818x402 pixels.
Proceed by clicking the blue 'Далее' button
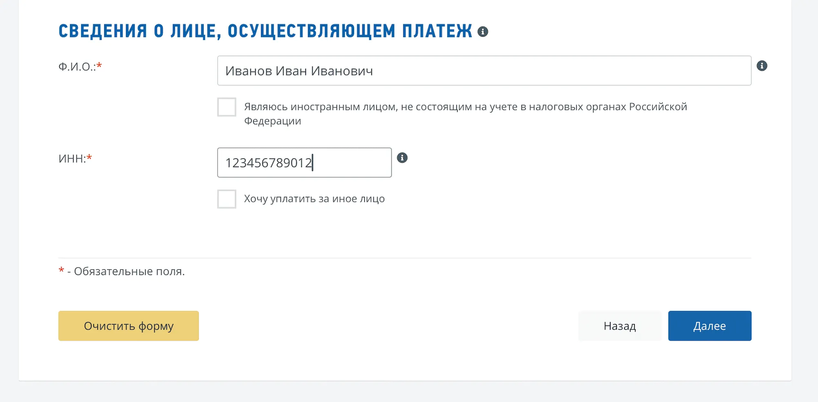coord(710,326)
